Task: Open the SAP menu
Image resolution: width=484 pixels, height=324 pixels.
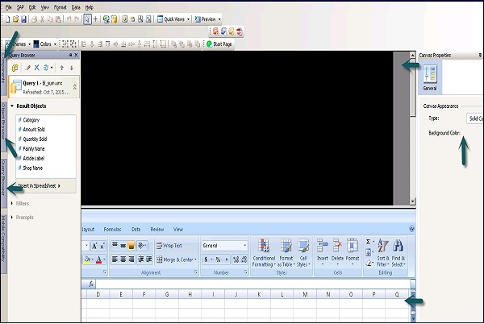Action: pos(20,7)
